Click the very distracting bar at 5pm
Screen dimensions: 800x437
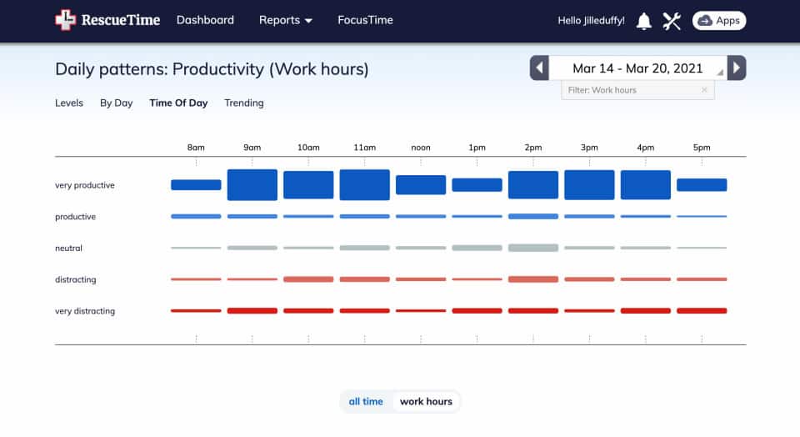coord(702,311)
